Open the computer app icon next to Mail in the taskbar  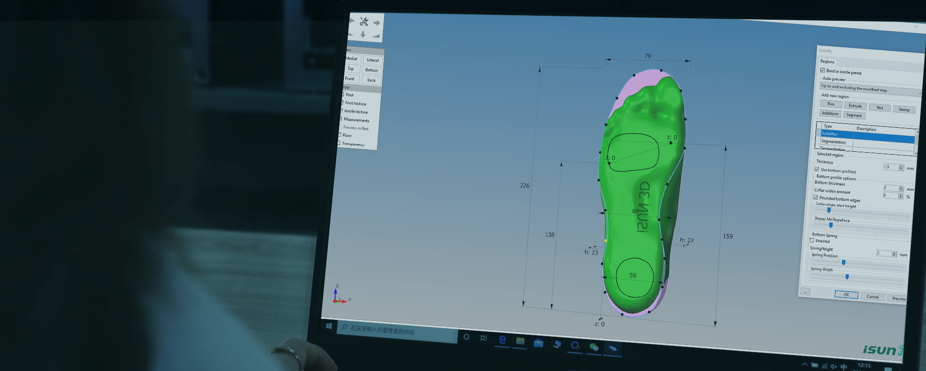[x=557, y=344]
